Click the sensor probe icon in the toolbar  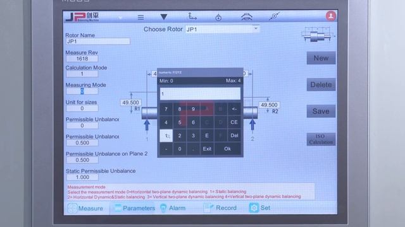click(274, 16)
